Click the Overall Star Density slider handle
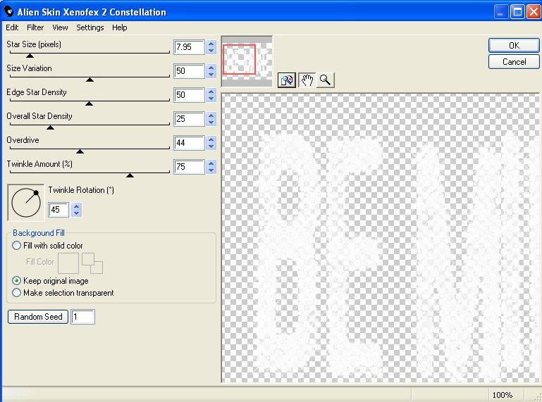 click(x=51, y=127)
